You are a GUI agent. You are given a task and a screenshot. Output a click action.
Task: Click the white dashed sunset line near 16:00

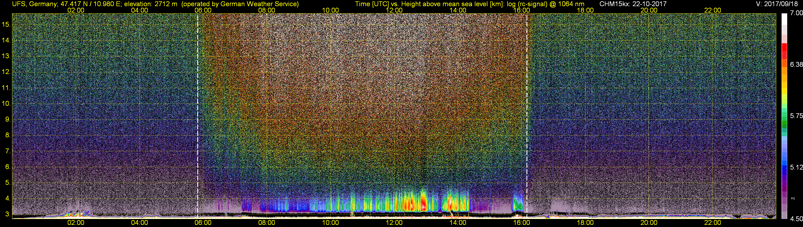tap(527, 115)
